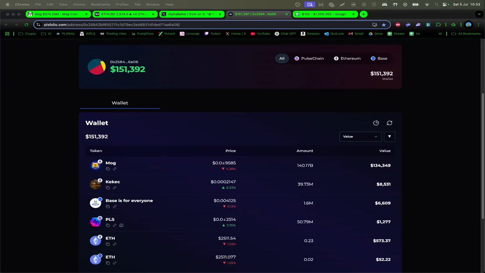485x273 pixels.
Task: Open the Profiles menu
Action: pyautogui.click(x=122, y=4)
